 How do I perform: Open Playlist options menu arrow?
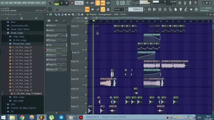(x=47, y=15)
